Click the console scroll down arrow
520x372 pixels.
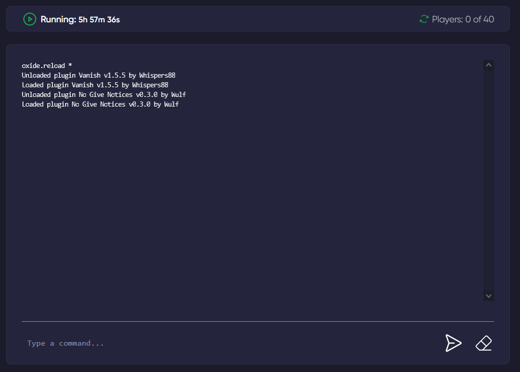click(x=488, y=295)
